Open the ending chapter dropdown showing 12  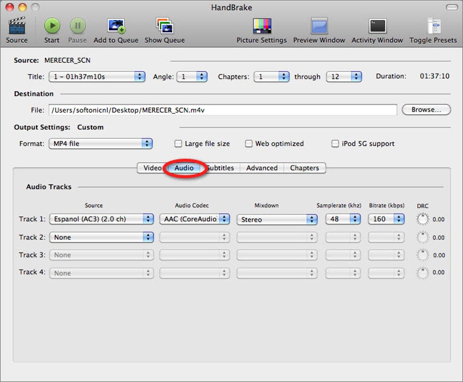[344, 77]
